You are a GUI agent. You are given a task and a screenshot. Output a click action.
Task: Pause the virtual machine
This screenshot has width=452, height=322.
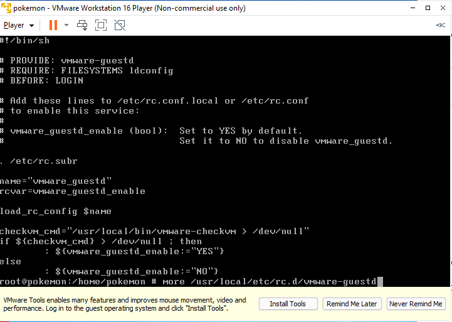click(53, 25)
